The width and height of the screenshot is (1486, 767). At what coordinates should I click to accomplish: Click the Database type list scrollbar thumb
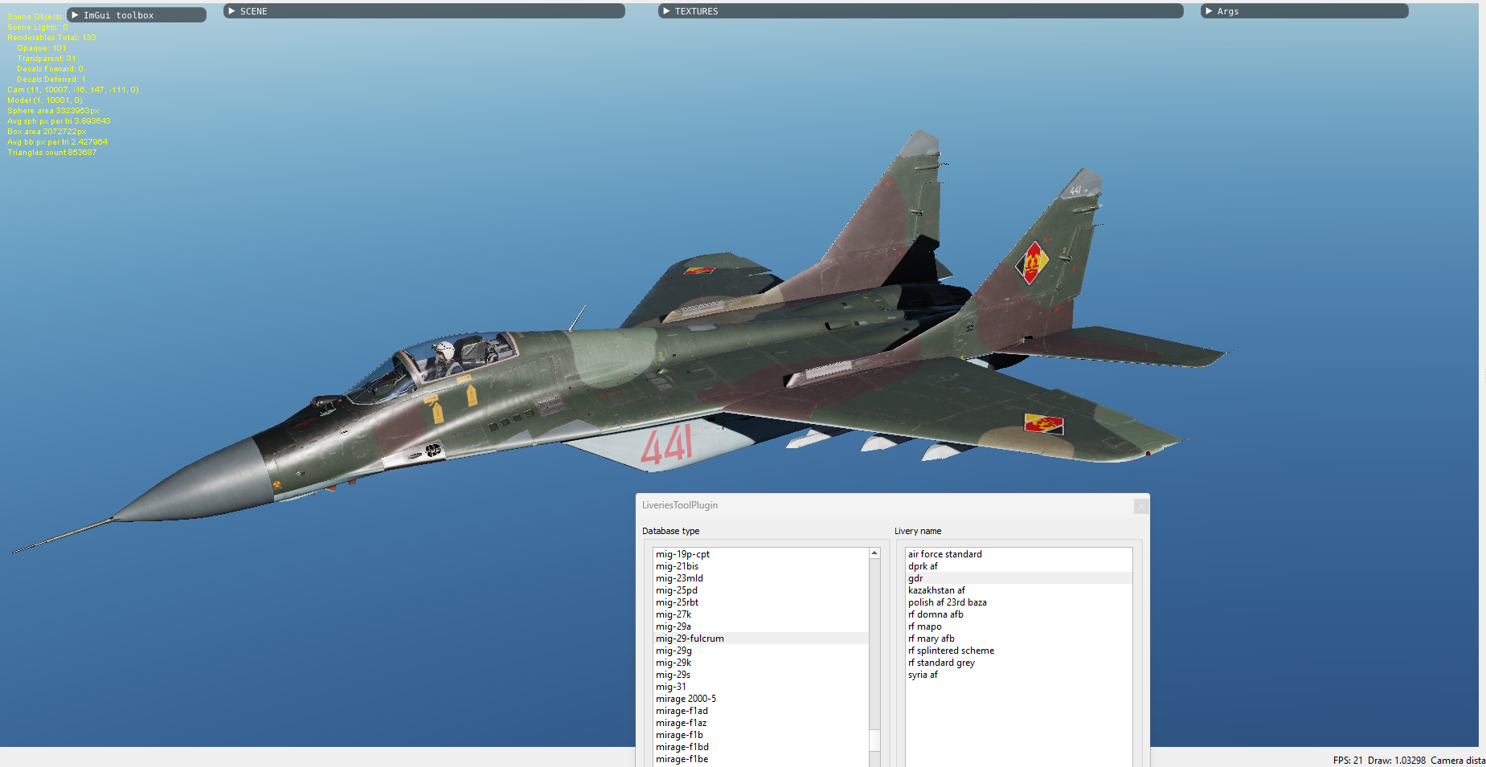pos(874,740)
